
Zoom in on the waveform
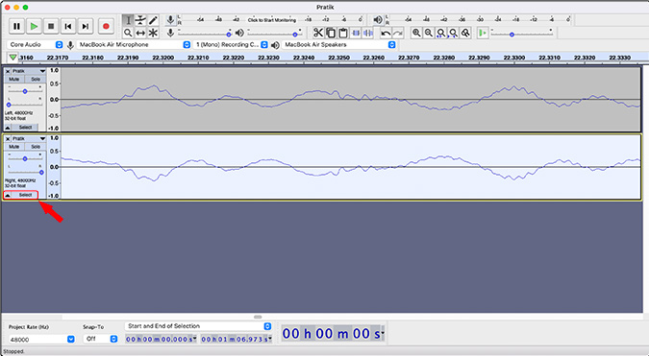point(416,33)
